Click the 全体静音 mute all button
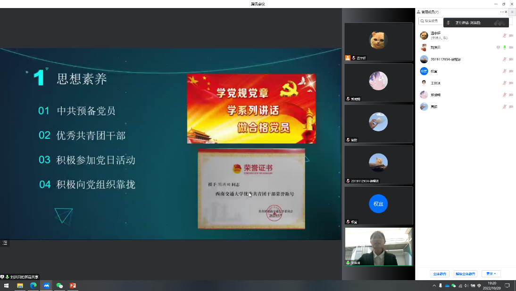 [x=440, y=274]
